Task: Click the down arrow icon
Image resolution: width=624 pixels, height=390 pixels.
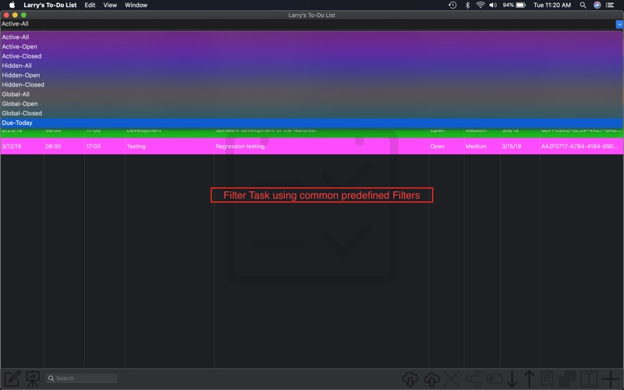Action: [512, 379]
